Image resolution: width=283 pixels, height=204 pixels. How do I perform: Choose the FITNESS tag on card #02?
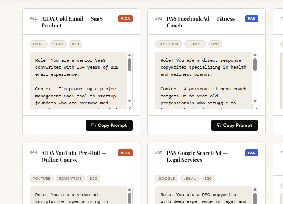point(195,44)
